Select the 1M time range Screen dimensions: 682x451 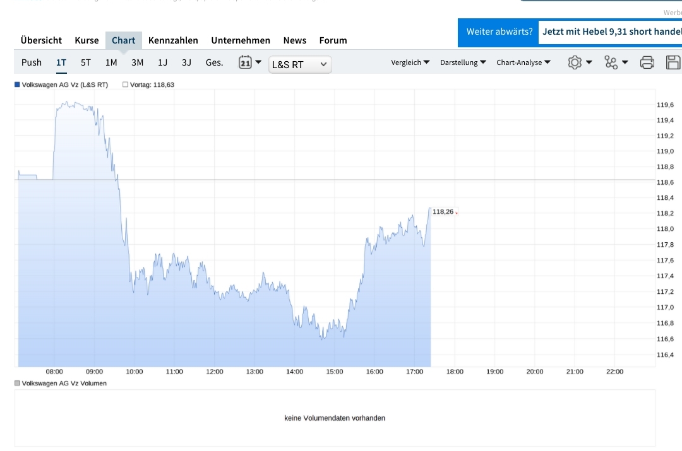point(111,62)
